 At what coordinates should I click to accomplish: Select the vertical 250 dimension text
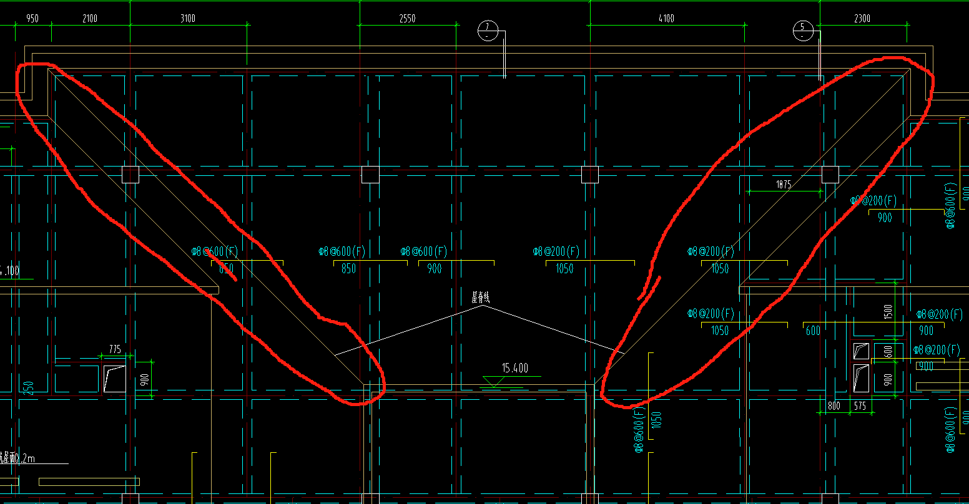point(29,387)
